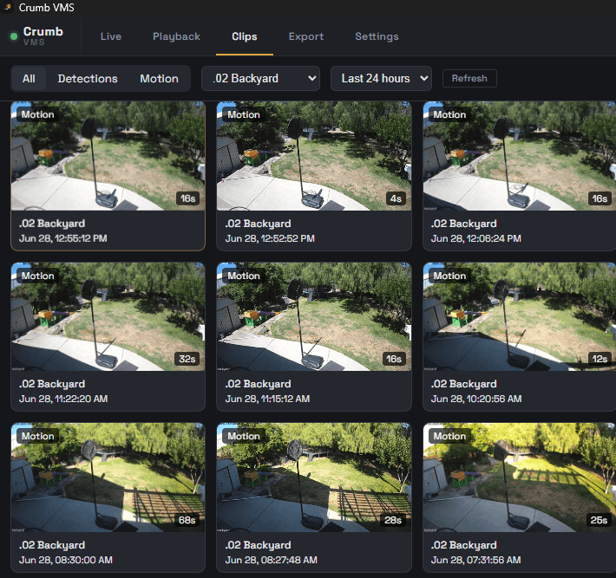Click the 4s duration badge
The height and width of the screenshot is (578, 616).
(396, 198)
